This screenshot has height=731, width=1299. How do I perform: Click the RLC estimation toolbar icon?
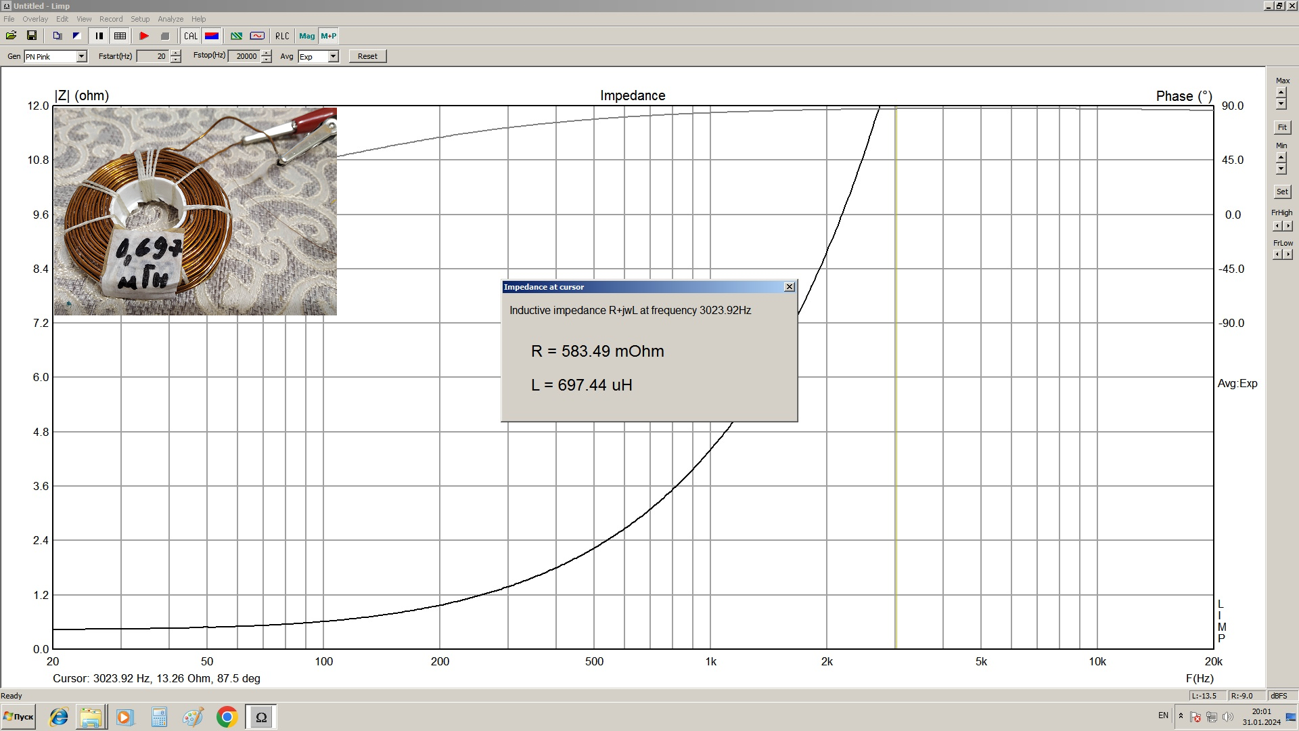282,36
